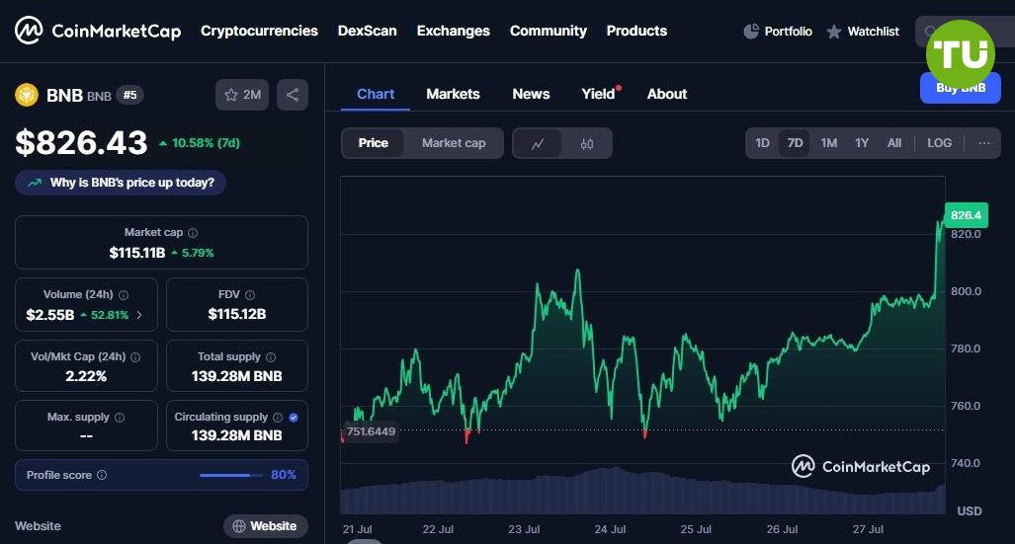This screenshot has width=1015, height=544.
Task: Set chart range to 1D
Action: pyautogui.click(x=763, y=143)
